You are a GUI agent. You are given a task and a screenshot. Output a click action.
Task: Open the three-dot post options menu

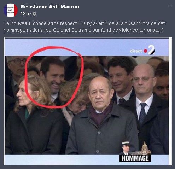coord(170,6)
